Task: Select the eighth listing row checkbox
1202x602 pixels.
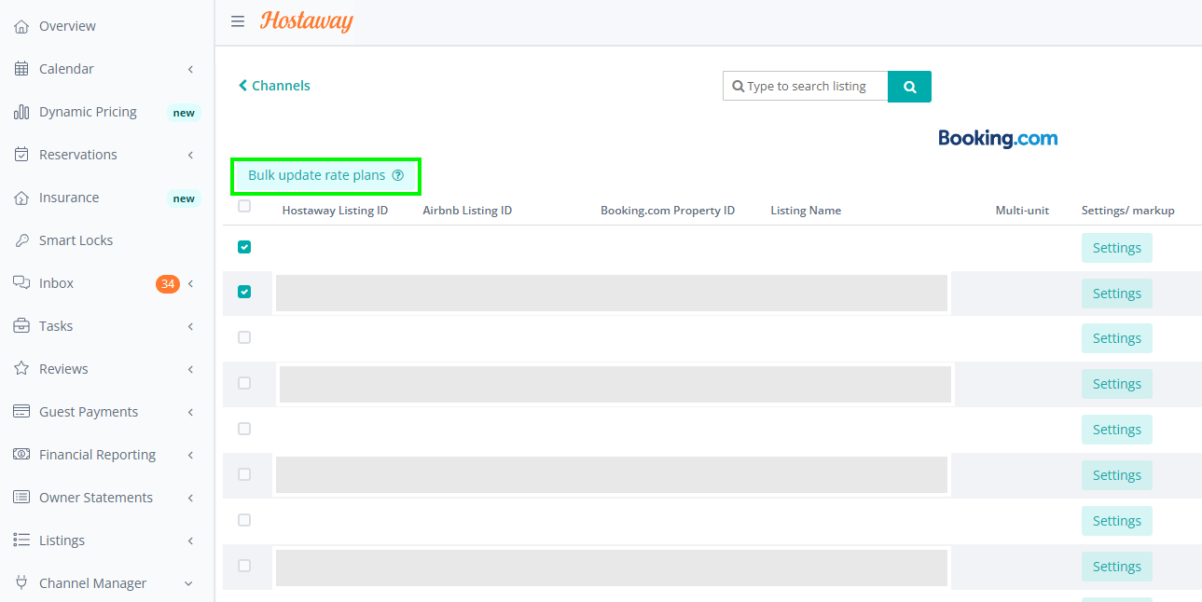Action: coord(244,566)
